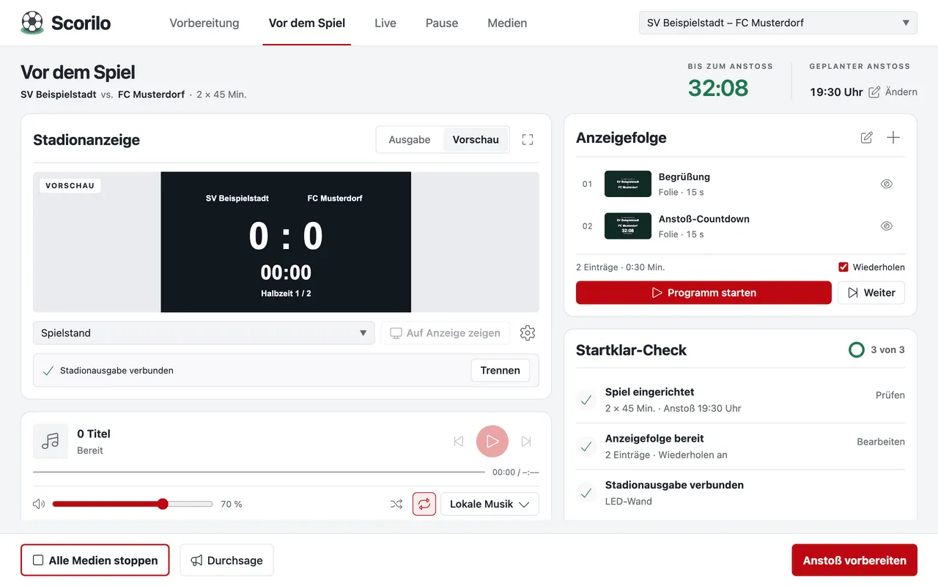This screenshot has height=586, width=938.
Task: Click the VORSCHAU badge on preview
Action: pos(70,185)
